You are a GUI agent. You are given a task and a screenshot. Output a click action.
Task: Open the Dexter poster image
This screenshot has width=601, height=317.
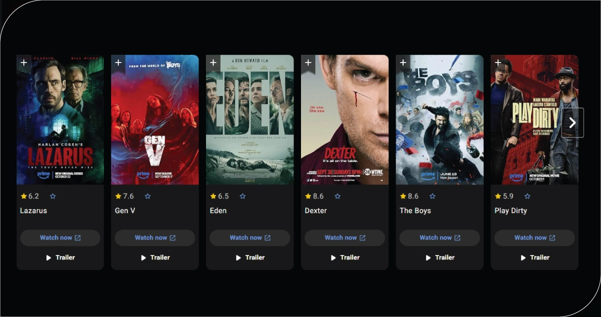pos(344,120)
